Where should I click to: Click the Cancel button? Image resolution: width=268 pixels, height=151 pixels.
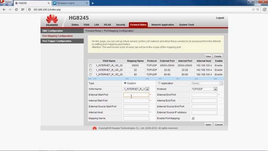219,125
